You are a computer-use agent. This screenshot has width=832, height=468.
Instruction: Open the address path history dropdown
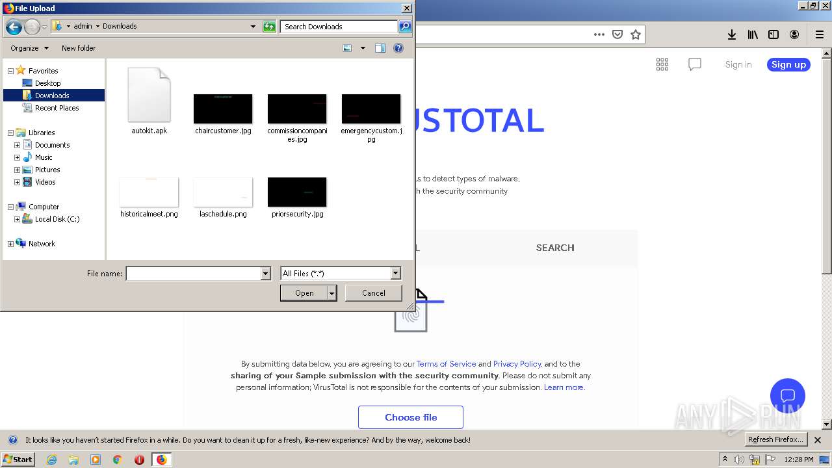pyautogui.click(x=253, y=27)
